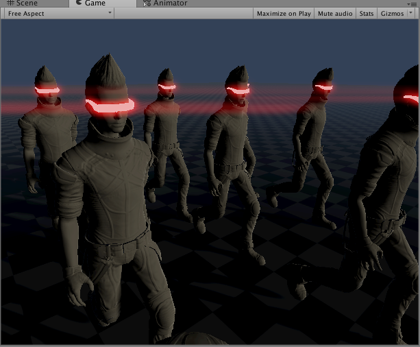The width and height of the screenshot is (420, 347).
Task: Toggle Maximize on Play
Action: [284, 14]
